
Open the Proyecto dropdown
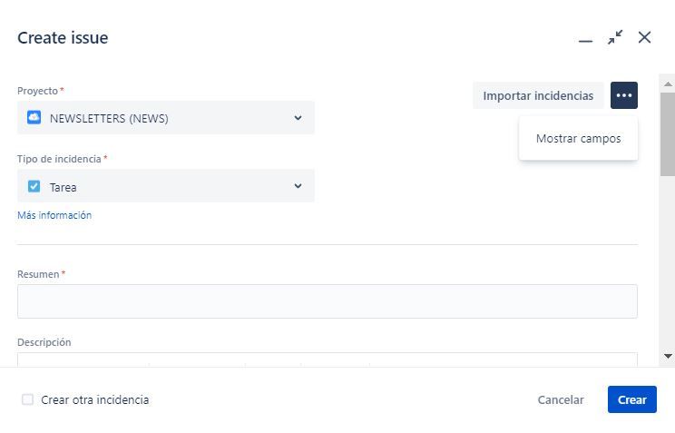point(166,118)
